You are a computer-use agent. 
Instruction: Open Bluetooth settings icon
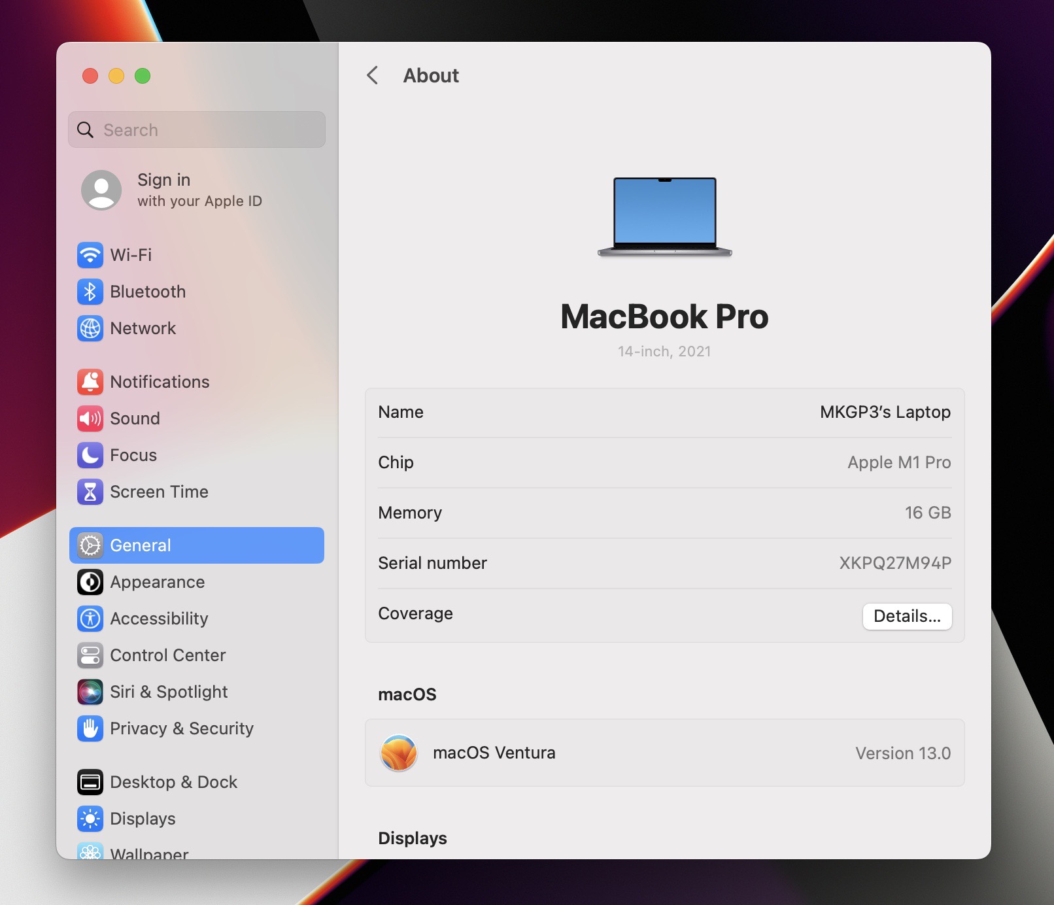pyautogui.click(x=90, y=292)
